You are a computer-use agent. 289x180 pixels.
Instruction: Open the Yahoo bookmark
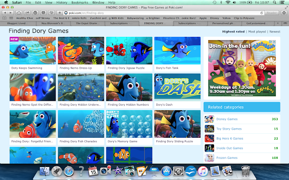point(226,18)
